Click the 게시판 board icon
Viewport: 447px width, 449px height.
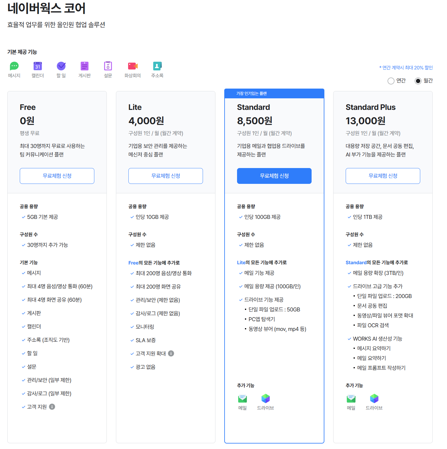click(85, 66)
